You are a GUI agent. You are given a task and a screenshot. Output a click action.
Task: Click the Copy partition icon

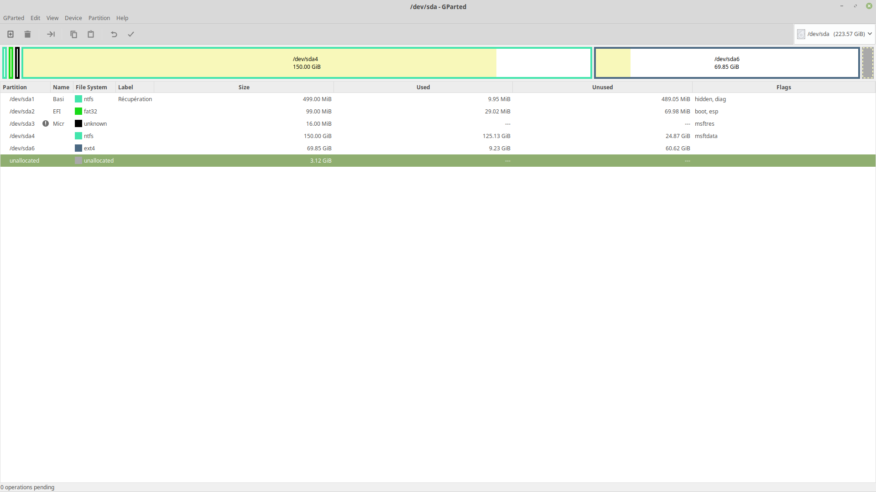[73, 34]
